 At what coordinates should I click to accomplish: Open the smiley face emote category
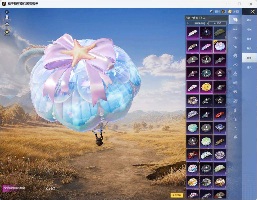(x=235, y=56)
